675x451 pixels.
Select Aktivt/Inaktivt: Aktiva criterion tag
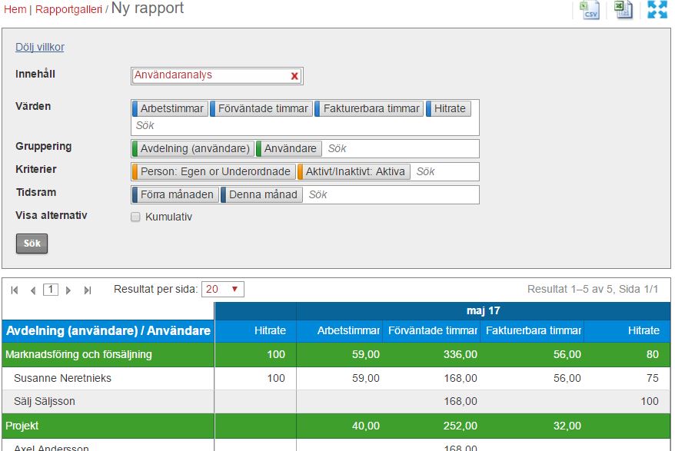354,171
